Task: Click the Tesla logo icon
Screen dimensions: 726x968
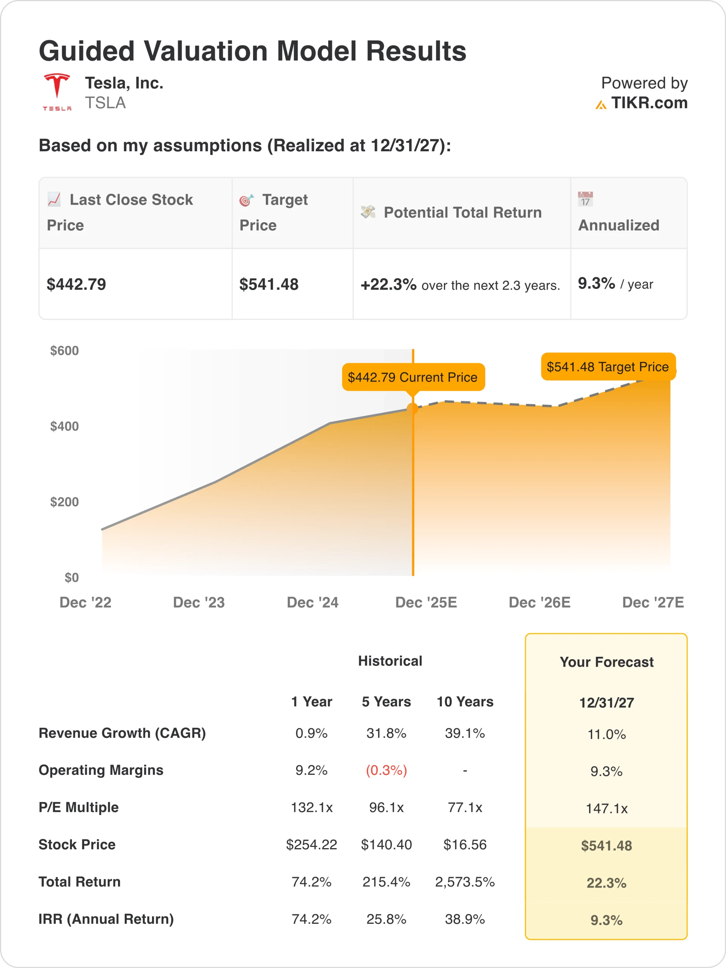Action: tap(57, 92)
